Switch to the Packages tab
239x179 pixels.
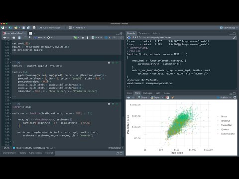[147, 93]
